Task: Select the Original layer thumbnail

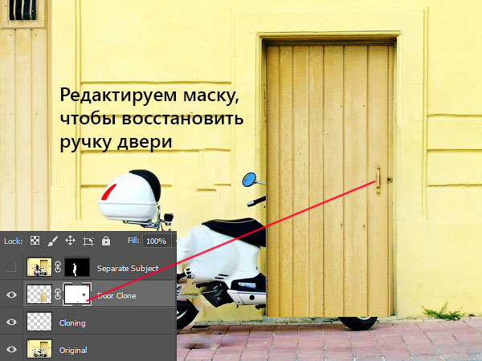Action: (39, 349)
